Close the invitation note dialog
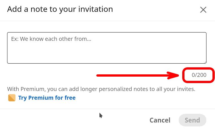Image resolution: width=215 pixels, height=129 pixels. pos(203,10)
